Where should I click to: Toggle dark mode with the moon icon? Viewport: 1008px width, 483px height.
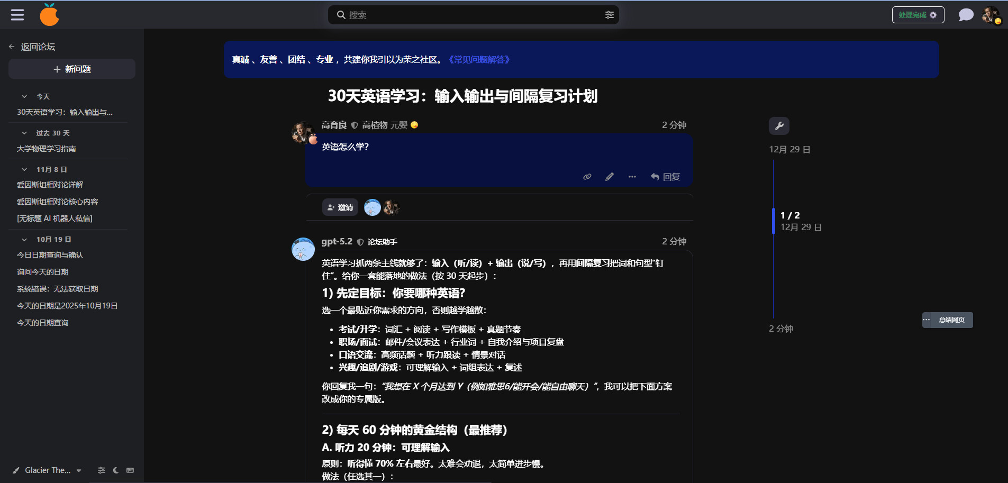click(116, 470)
